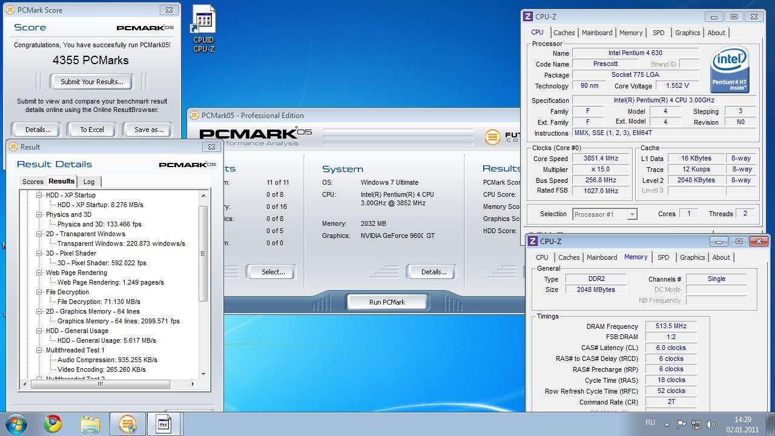Open the volume speaker icon in tray

coord(710,424)
